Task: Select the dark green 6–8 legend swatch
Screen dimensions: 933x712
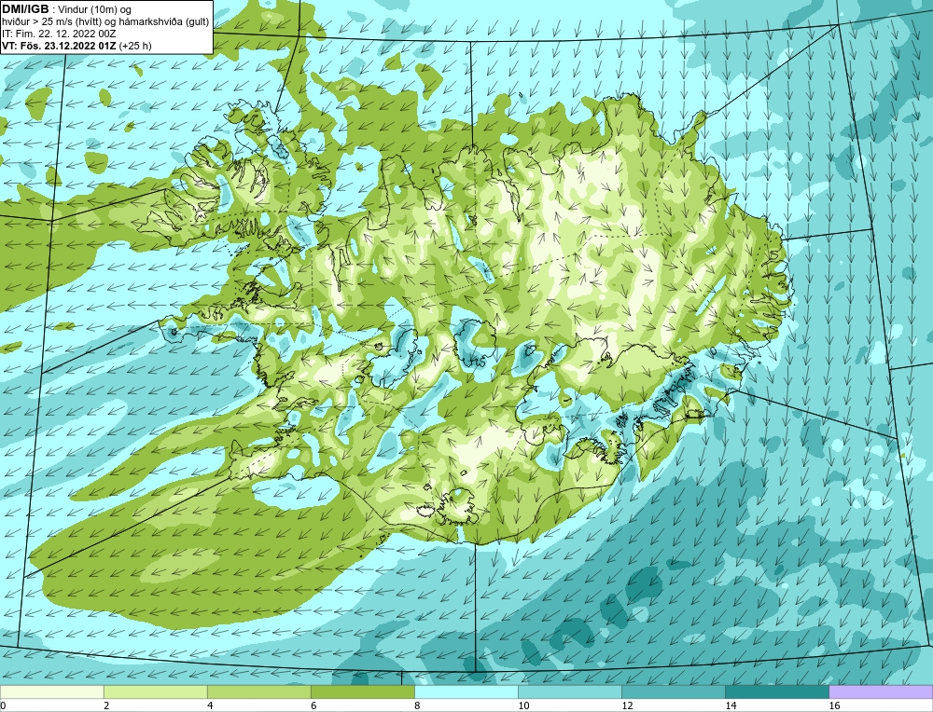Action: coord(362,691)
